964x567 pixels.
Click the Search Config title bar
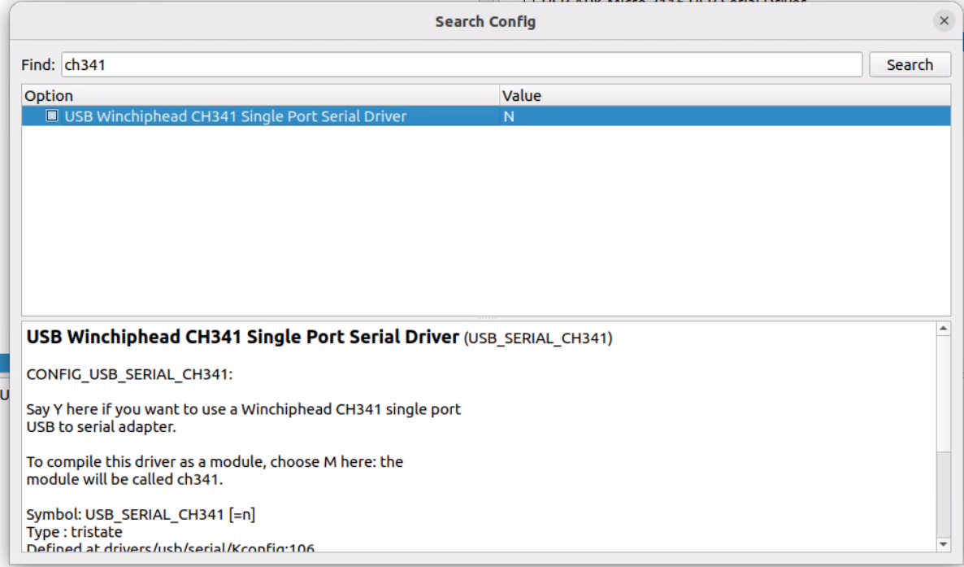(x=484, y=21)
